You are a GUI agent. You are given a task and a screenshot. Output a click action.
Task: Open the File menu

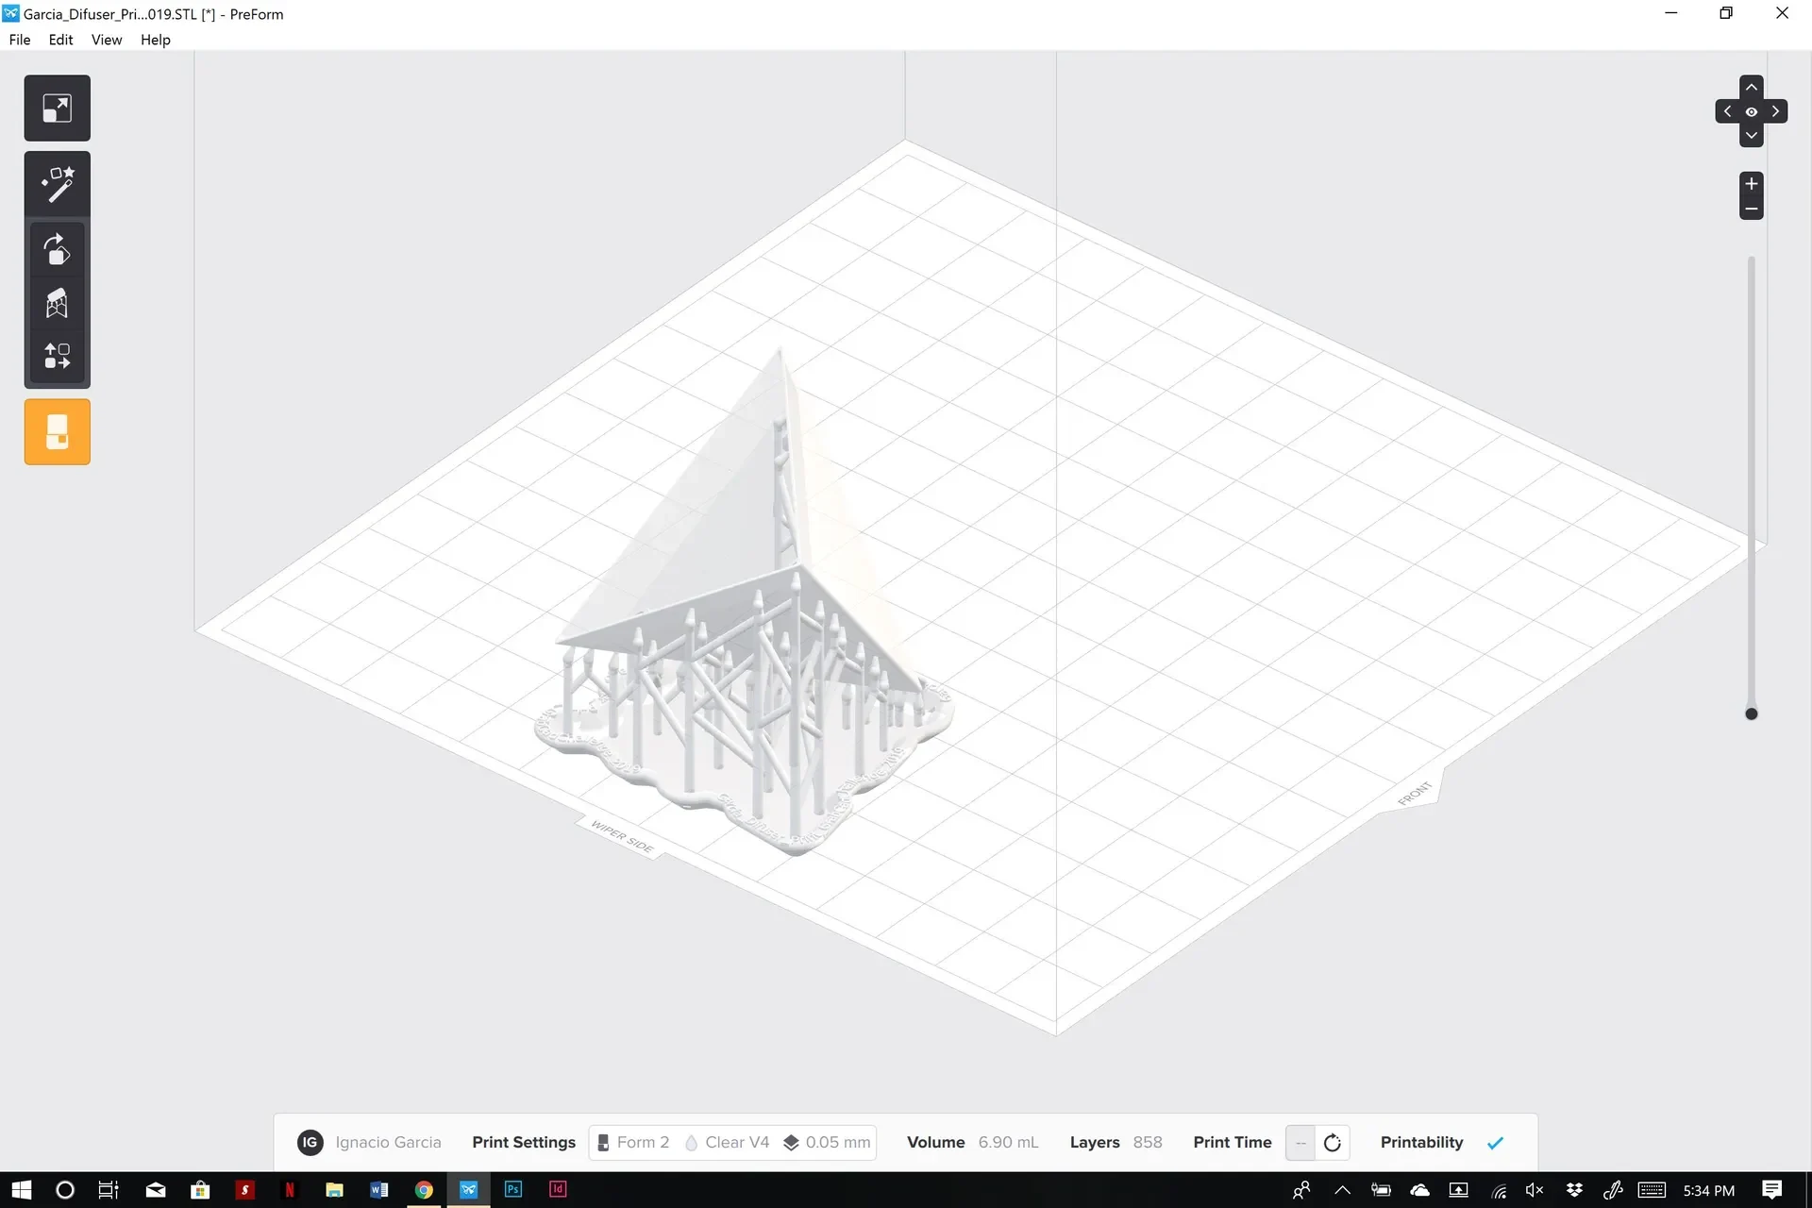click(20, 40)
